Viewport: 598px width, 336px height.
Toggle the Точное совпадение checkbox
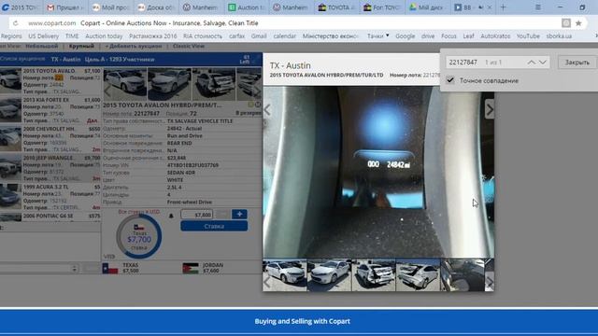pyautogui.click(x=450, y=80)
